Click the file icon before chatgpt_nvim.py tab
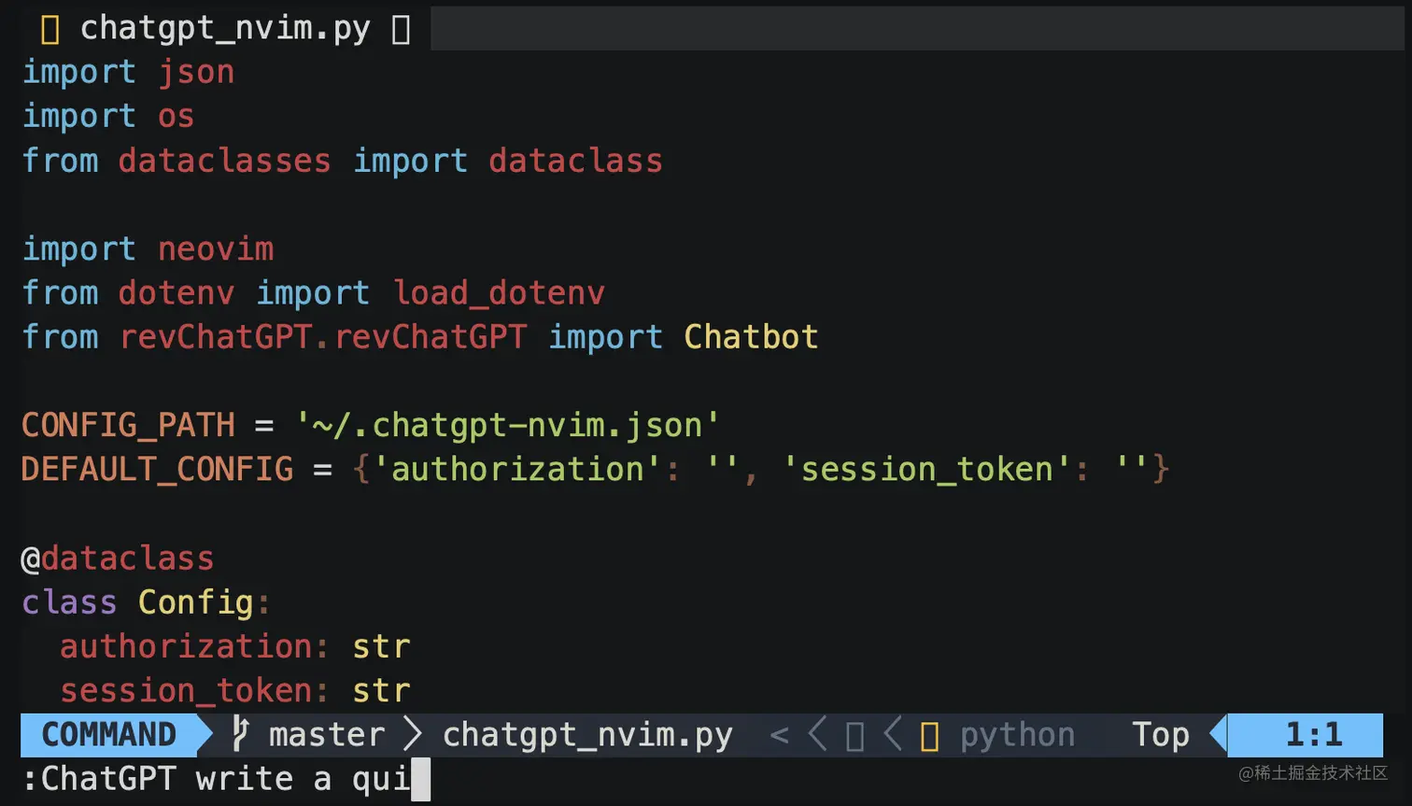 [50, 29]
